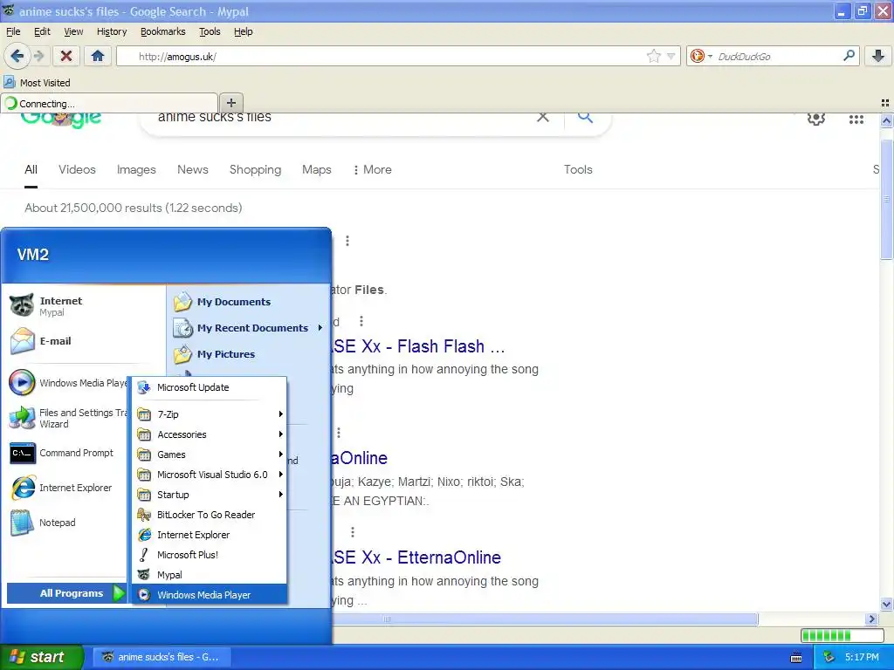Open the EtternaOnline result link at bottom

pos(416,557)
